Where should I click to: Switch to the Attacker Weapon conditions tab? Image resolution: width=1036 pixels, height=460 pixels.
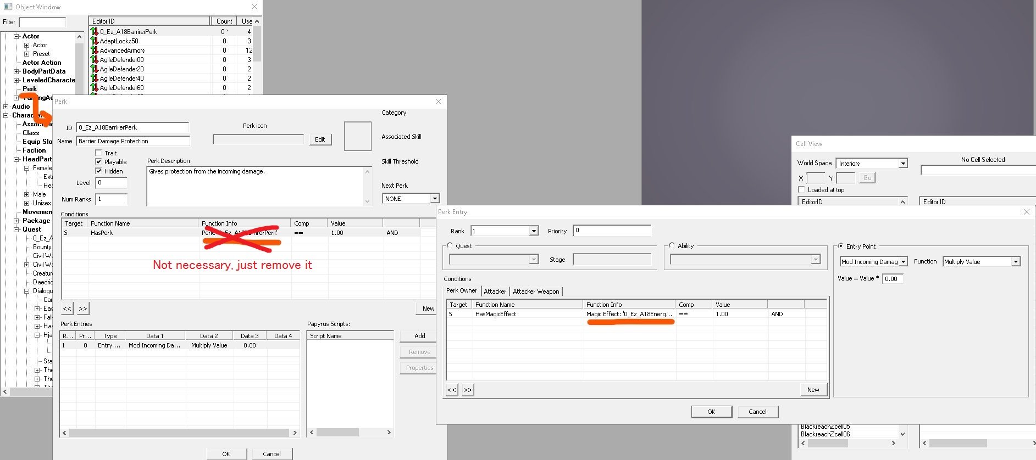536,291
